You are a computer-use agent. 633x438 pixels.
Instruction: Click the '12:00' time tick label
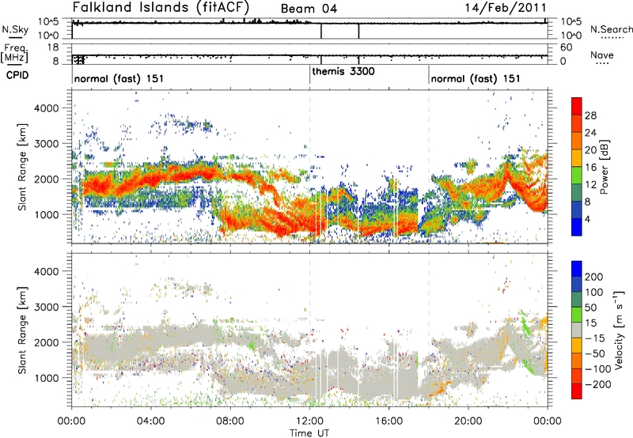point(310,421)
